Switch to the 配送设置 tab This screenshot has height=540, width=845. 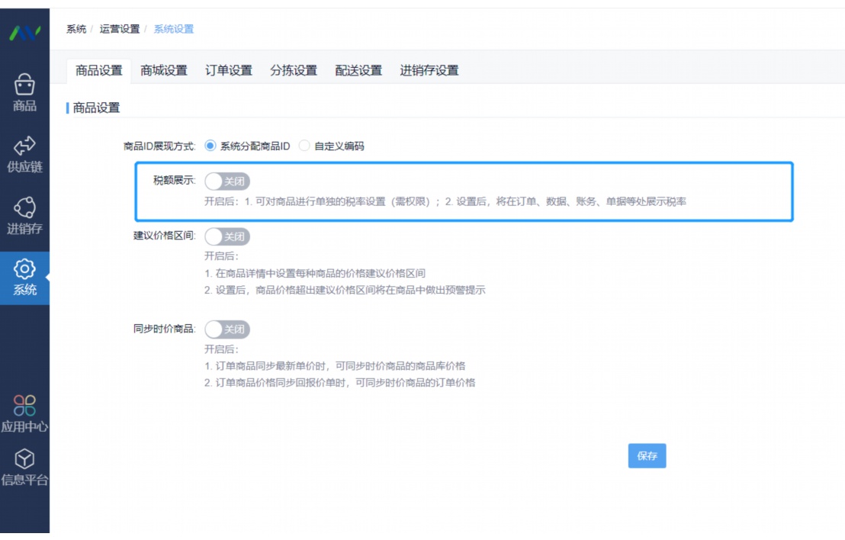[x=358, y=71]
